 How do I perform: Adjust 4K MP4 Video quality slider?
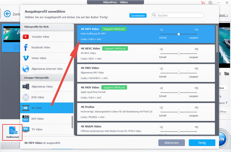click(179, 34)
